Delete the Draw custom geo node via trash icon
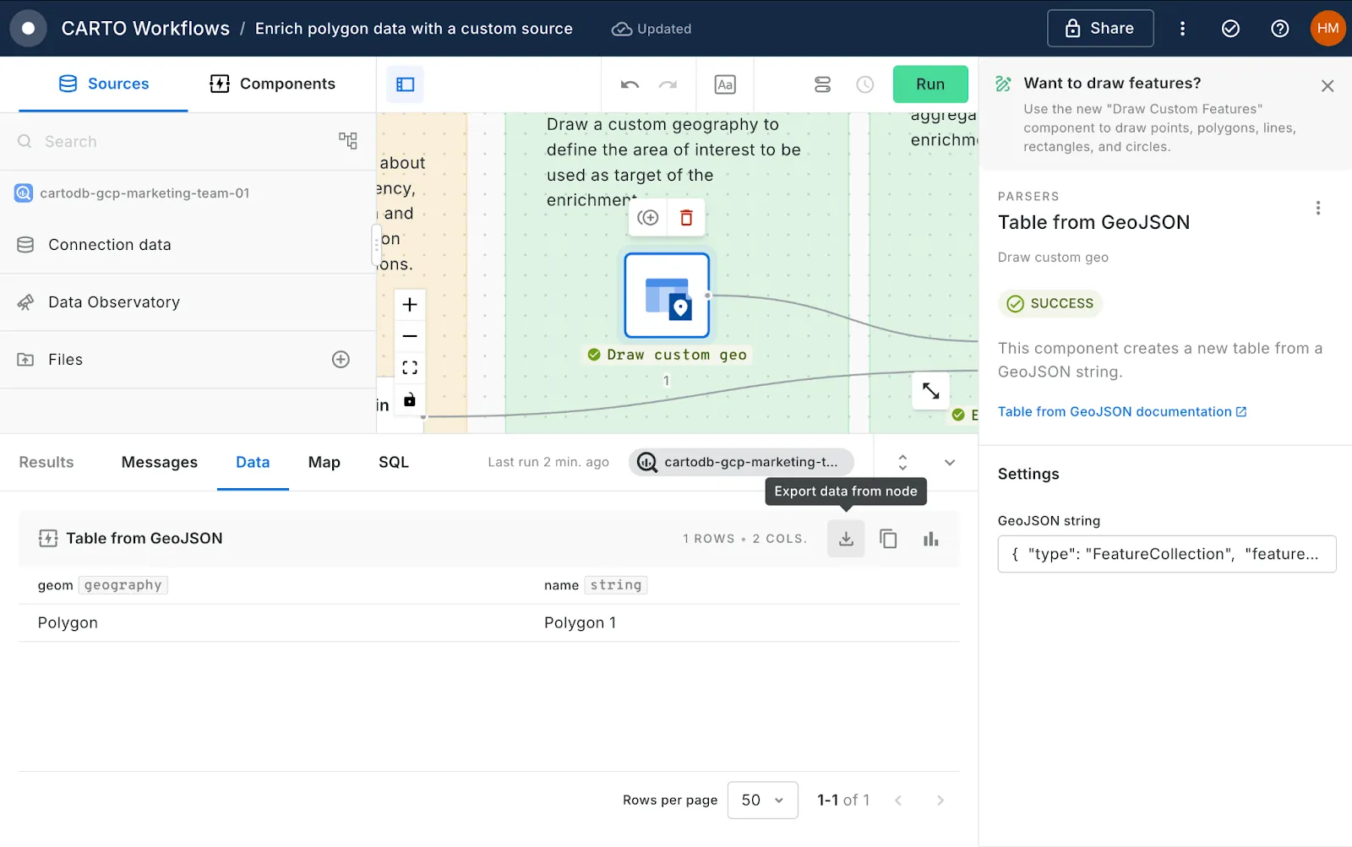Image resolution: width=1352 pixels, height=847 pixels. point(685,217)
